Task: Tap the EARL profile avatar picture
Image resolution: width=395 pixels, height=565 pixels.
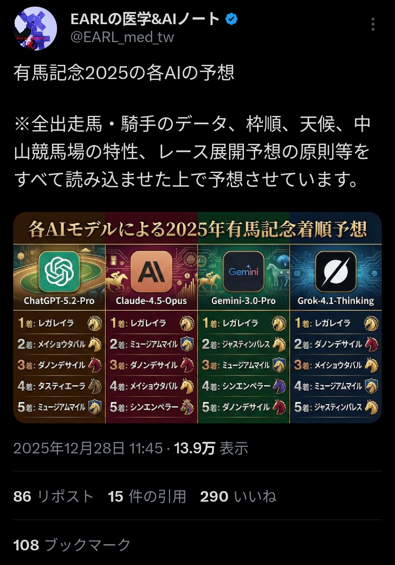Action: click(x=35, y=29)
